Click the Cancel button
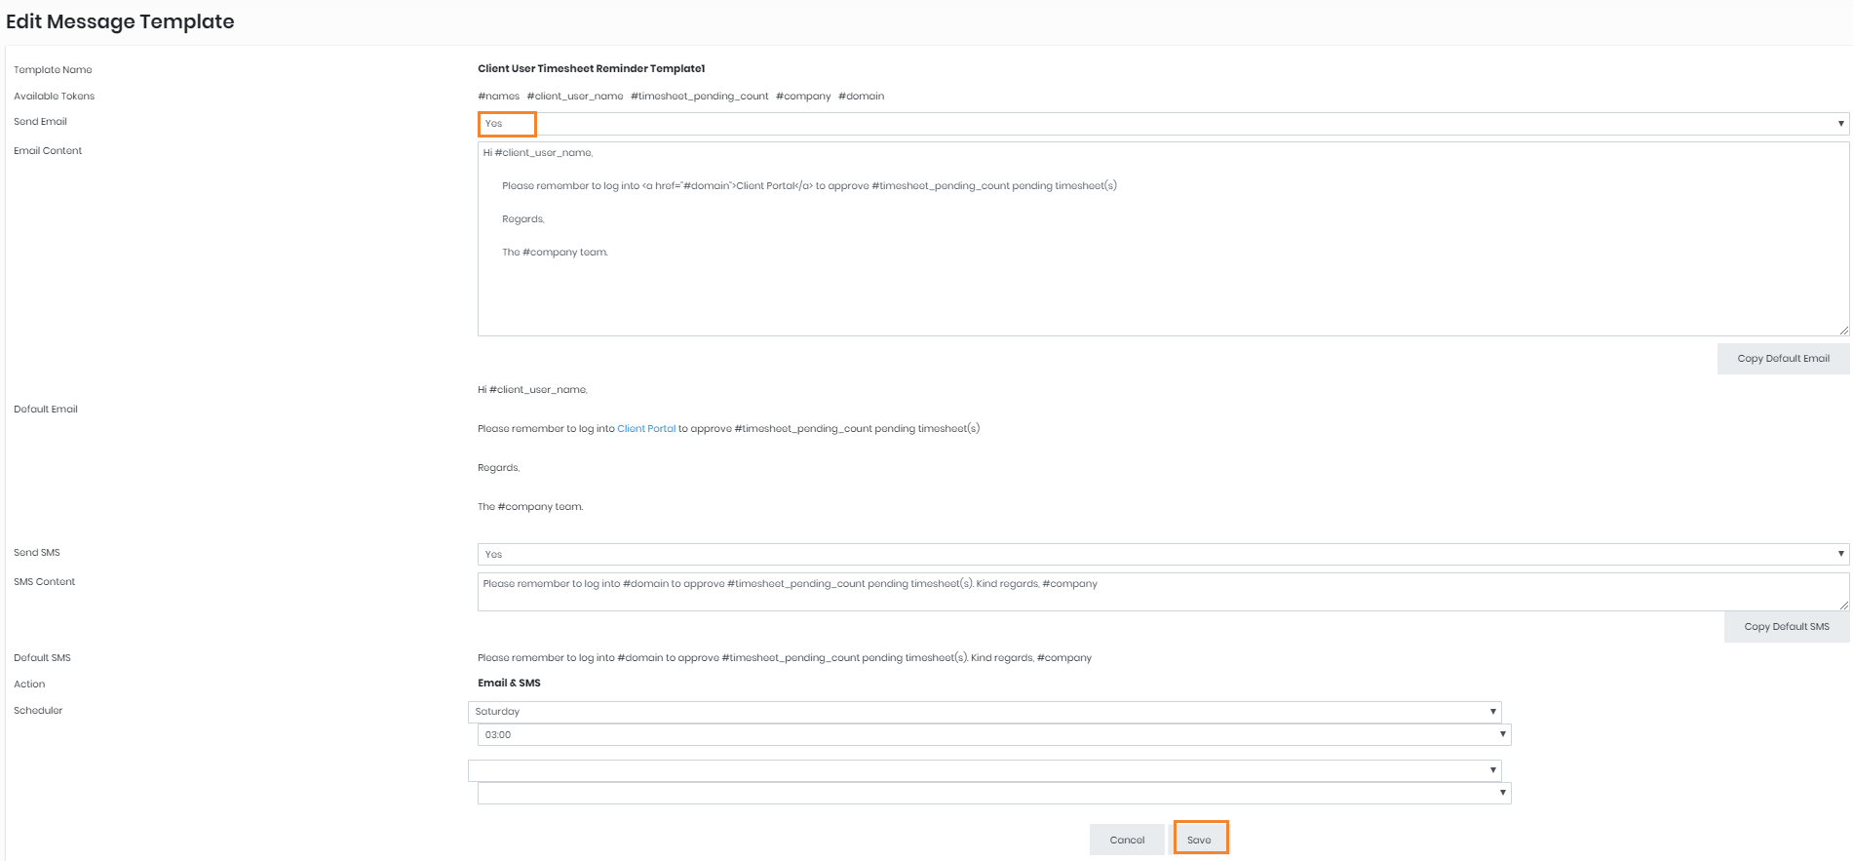Viewport: 1853px width, 861px height. tap(1126, 840)
